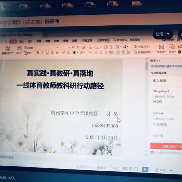Toggle bold formatting
The width and height of the screenshot is (182, 182).
click(x=38, y=53)
